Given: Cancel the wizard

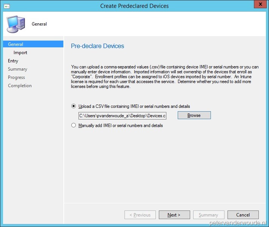Looking at the screenshot, I should pos(243,215).
